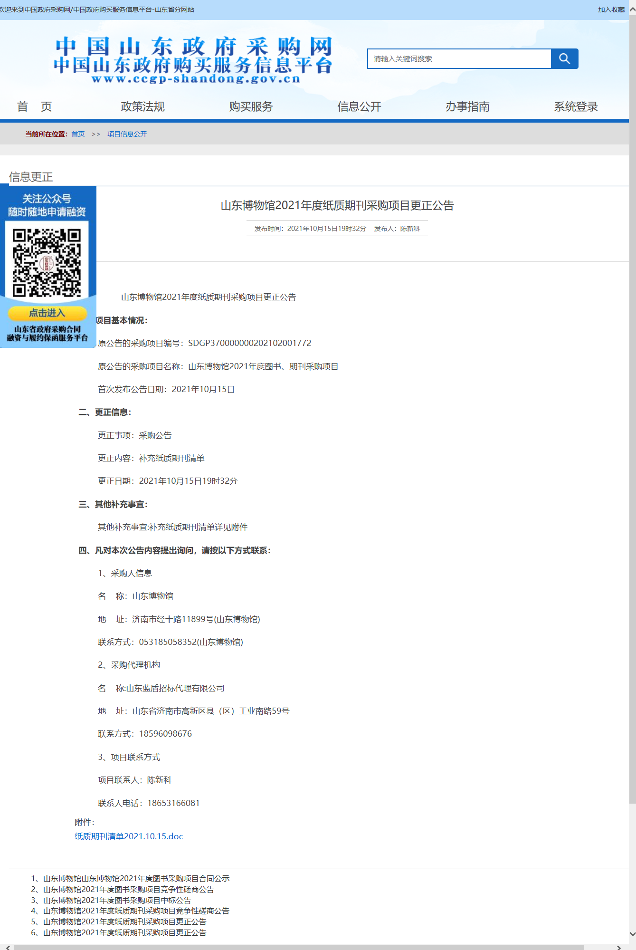
Task: Click 系统登录 to log in
Action: [x=576, y=106]
